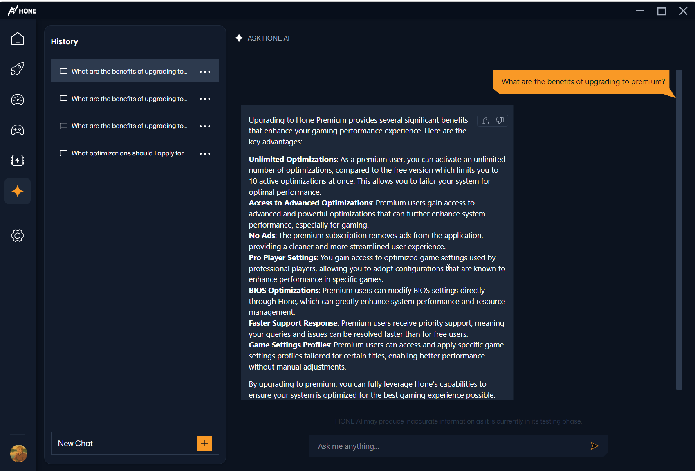The width and height of the screenshot is (695, 471).
Task: Open options for first history chat
Action: (x=205, y=72)
